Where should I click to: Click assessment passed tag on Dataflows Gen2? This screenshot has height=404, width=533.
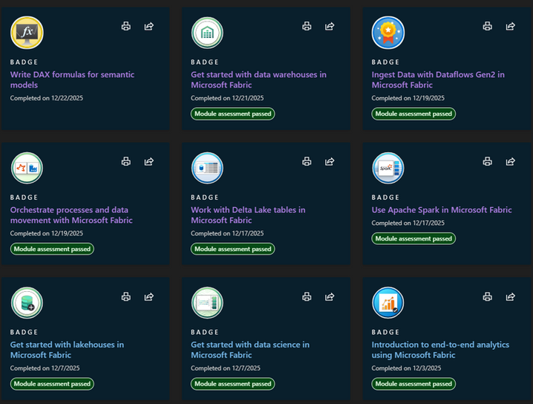pos(413,114)
